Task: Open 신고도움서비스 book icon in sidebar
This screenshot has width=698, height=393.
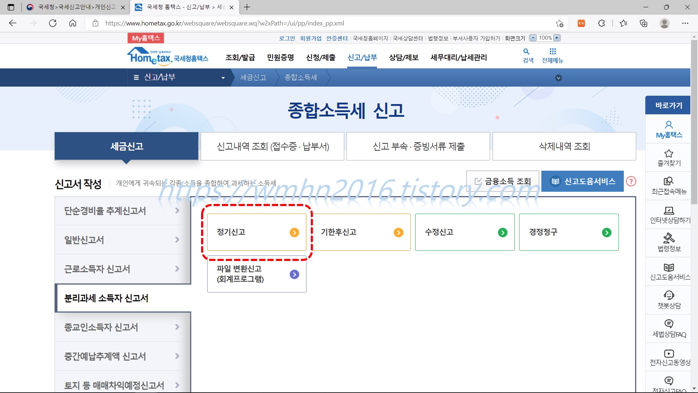Action: pyautogui.click(x=670, y=272)
